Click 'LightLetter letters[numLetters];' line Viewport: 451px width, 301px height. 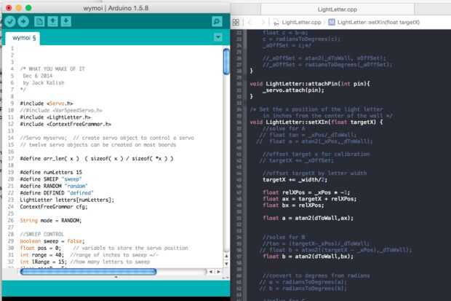point(67,200)
